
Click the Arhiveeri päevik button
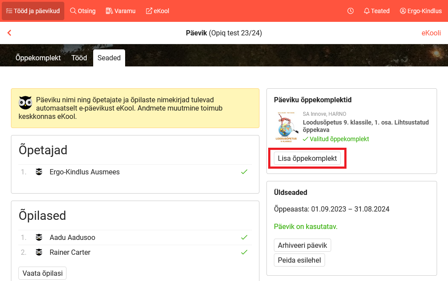click(302, 245)
